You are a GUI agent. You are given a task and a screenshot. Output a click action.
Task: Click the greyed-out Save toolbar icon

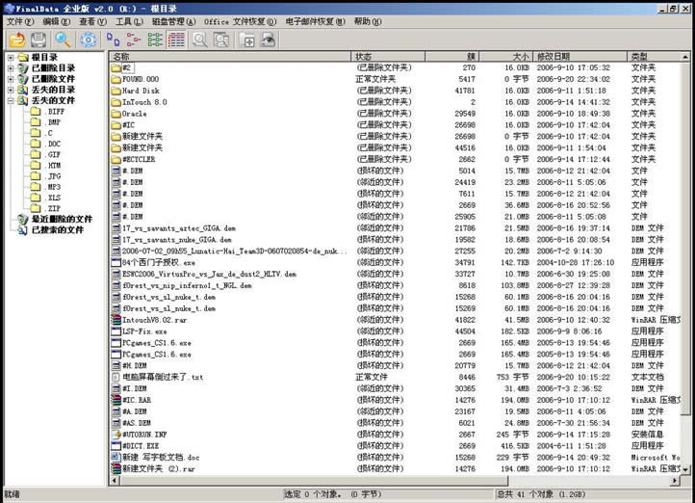click(39, 40)
